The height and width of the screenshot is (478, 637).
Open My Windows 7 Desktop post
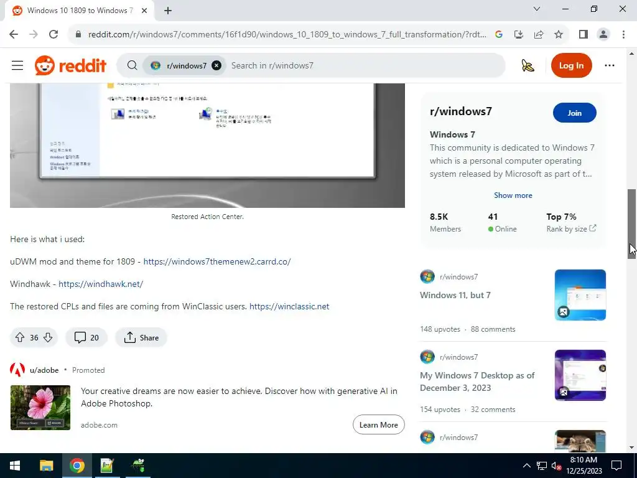click(477, 382)
